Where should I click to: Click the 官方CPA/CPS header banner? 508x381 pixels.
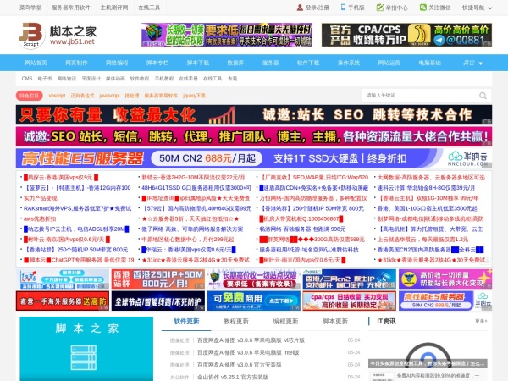click(x=406, y=35)
